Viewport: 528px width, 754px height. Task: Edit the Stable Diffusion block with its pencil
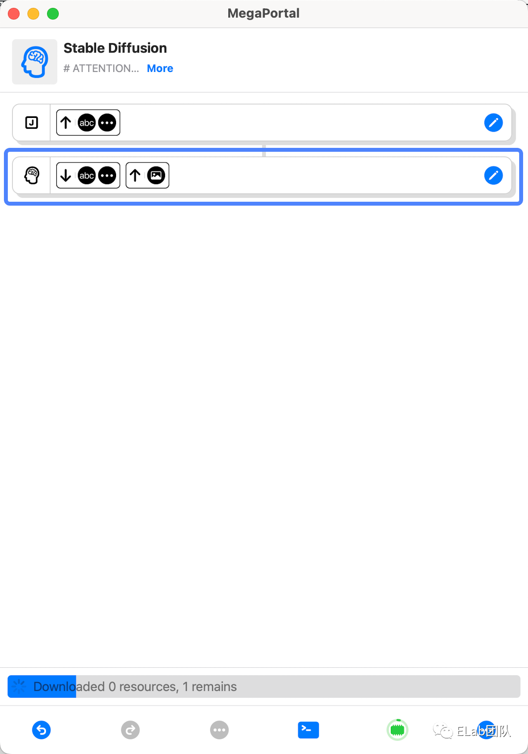[x=493, y=175]
